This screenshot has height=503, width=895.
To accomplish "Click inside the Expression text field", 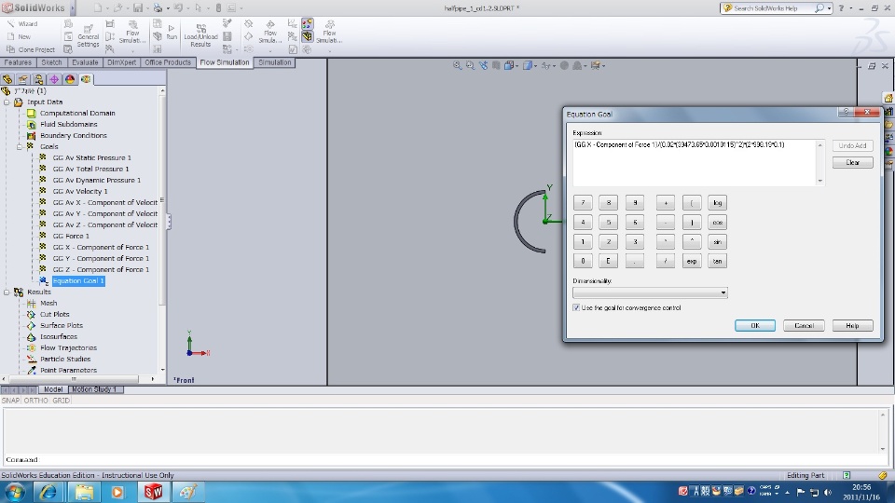I will click(695, 162).
